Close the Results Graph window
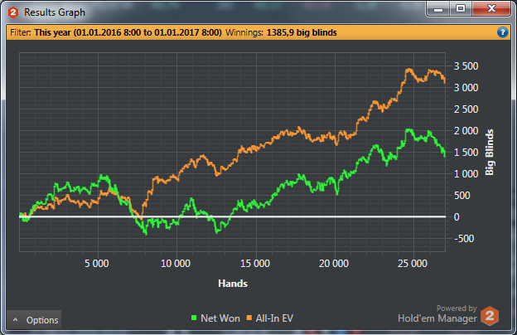The height and width of the screenshot is (335, 517). pos(491,9)
